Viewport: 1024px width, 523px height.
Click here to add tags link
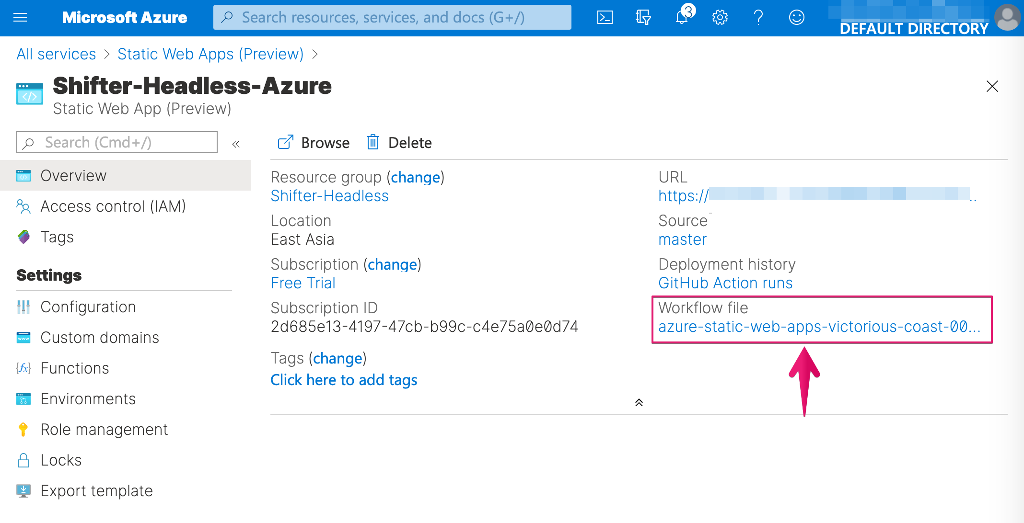pyautogui.click(x=344, y=380)
